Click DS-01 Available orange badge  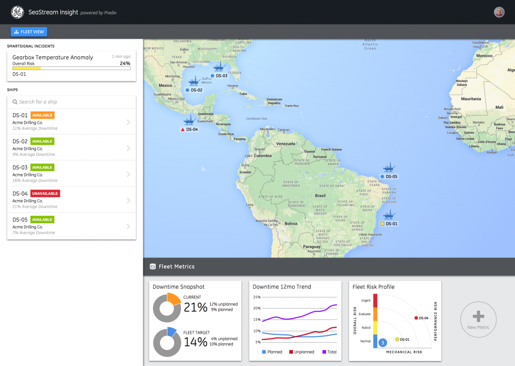[42, 115]
